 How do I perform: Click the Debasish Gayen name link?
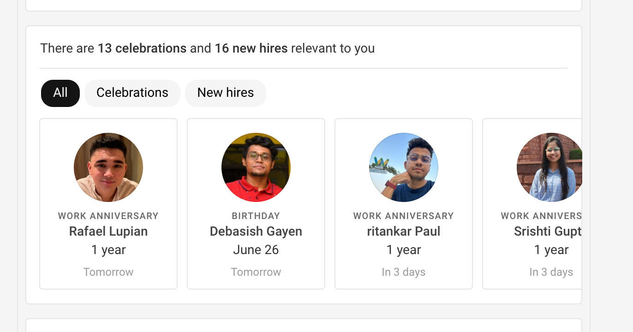(x=256, y=231)
